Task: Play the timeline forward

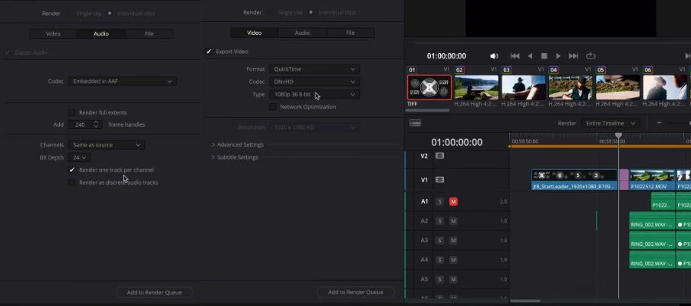Action: point(559,56)
